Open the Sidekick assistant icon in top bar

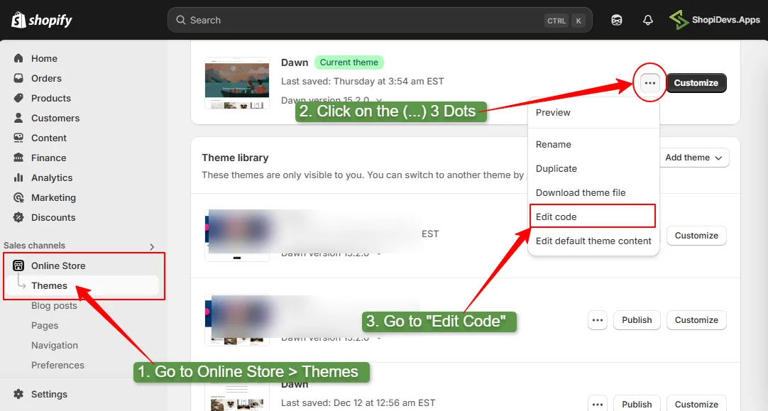point(617,20)
